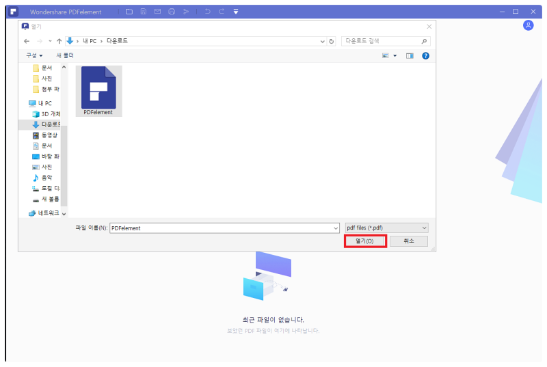Image resolution: width=547 pixels, height=367 pixels.
Task: Click the change view icon
Action: coord(386,56)
